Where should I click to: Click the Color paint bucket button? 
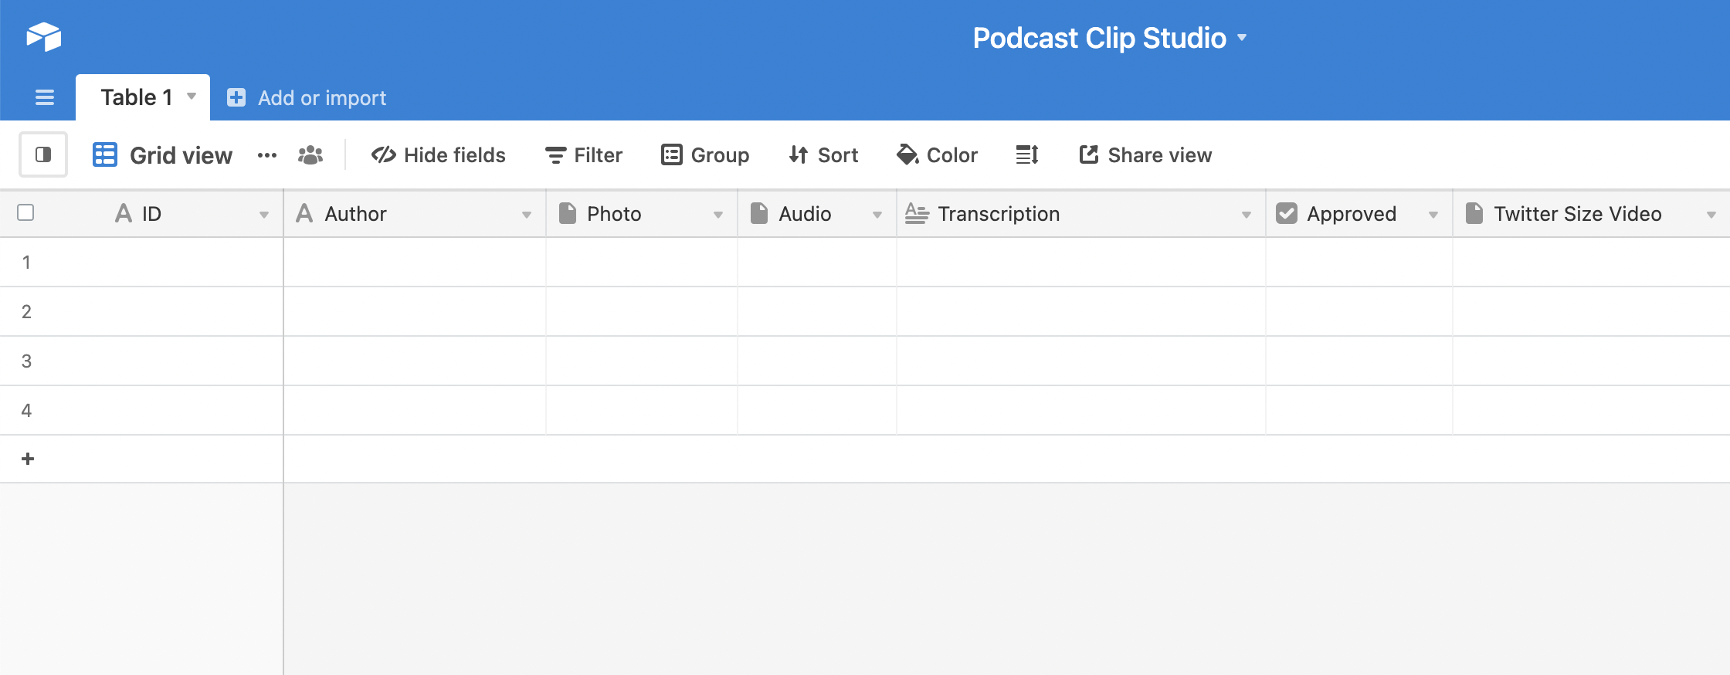click(x=937, y=155)
